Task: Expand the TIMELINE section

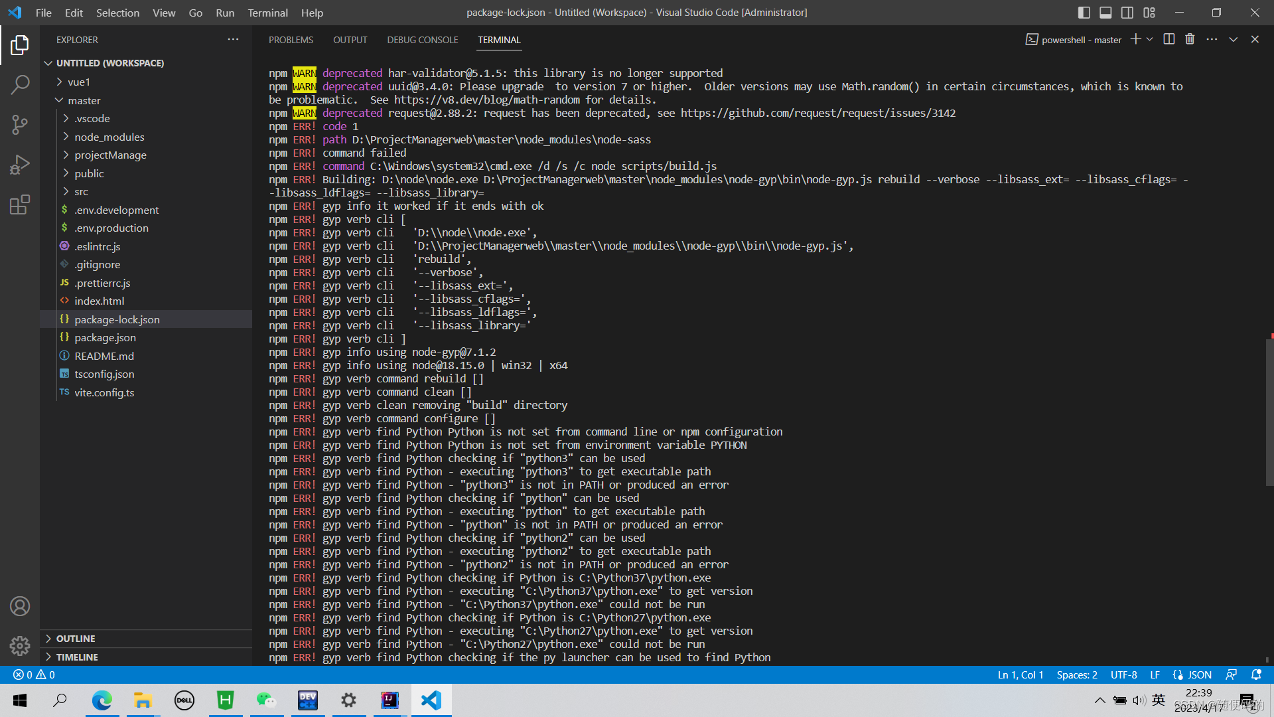Action: (77, 657)
